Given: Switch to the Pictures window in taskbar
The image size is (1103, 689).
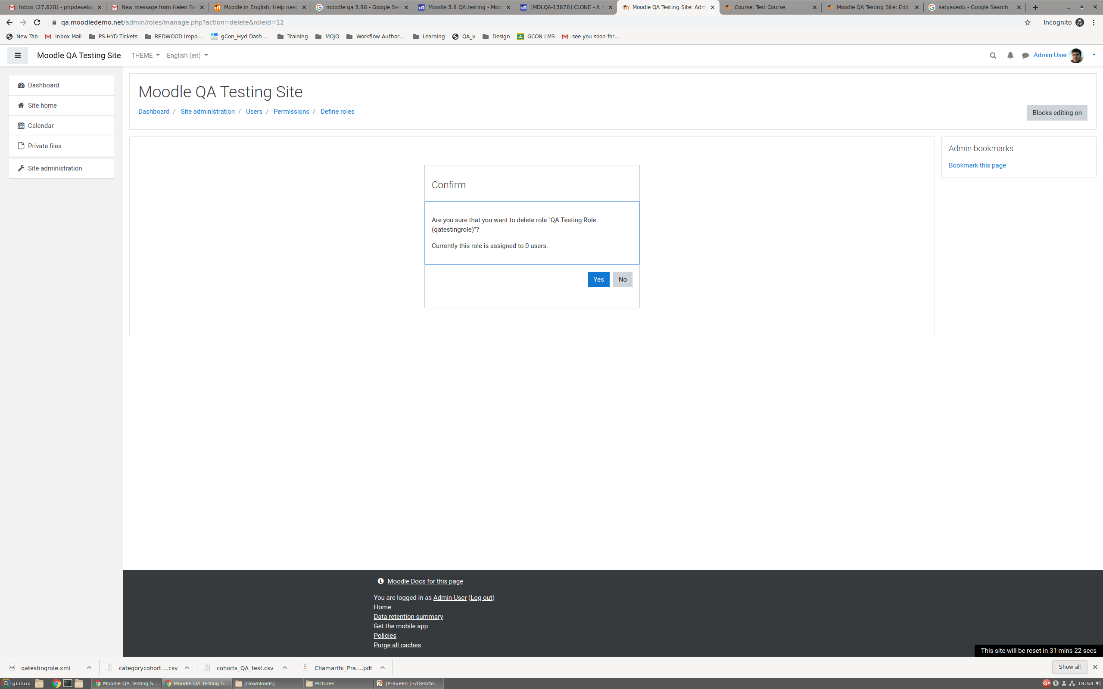Looking at the screenshot, I should (x=338, y=683).
